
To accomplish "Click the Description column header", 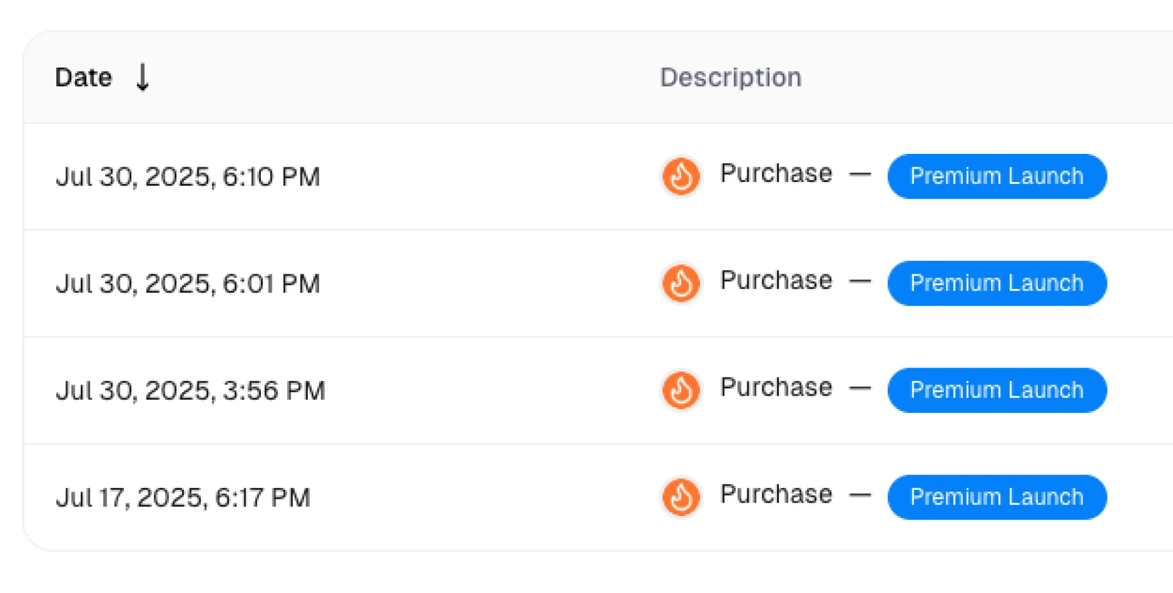I will (x=731, y=78).
